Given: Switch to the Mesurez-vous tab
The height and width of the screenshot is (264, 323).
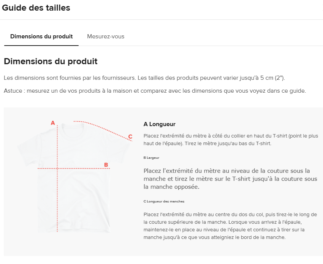Looking at the screenshot, I should 106,36.
